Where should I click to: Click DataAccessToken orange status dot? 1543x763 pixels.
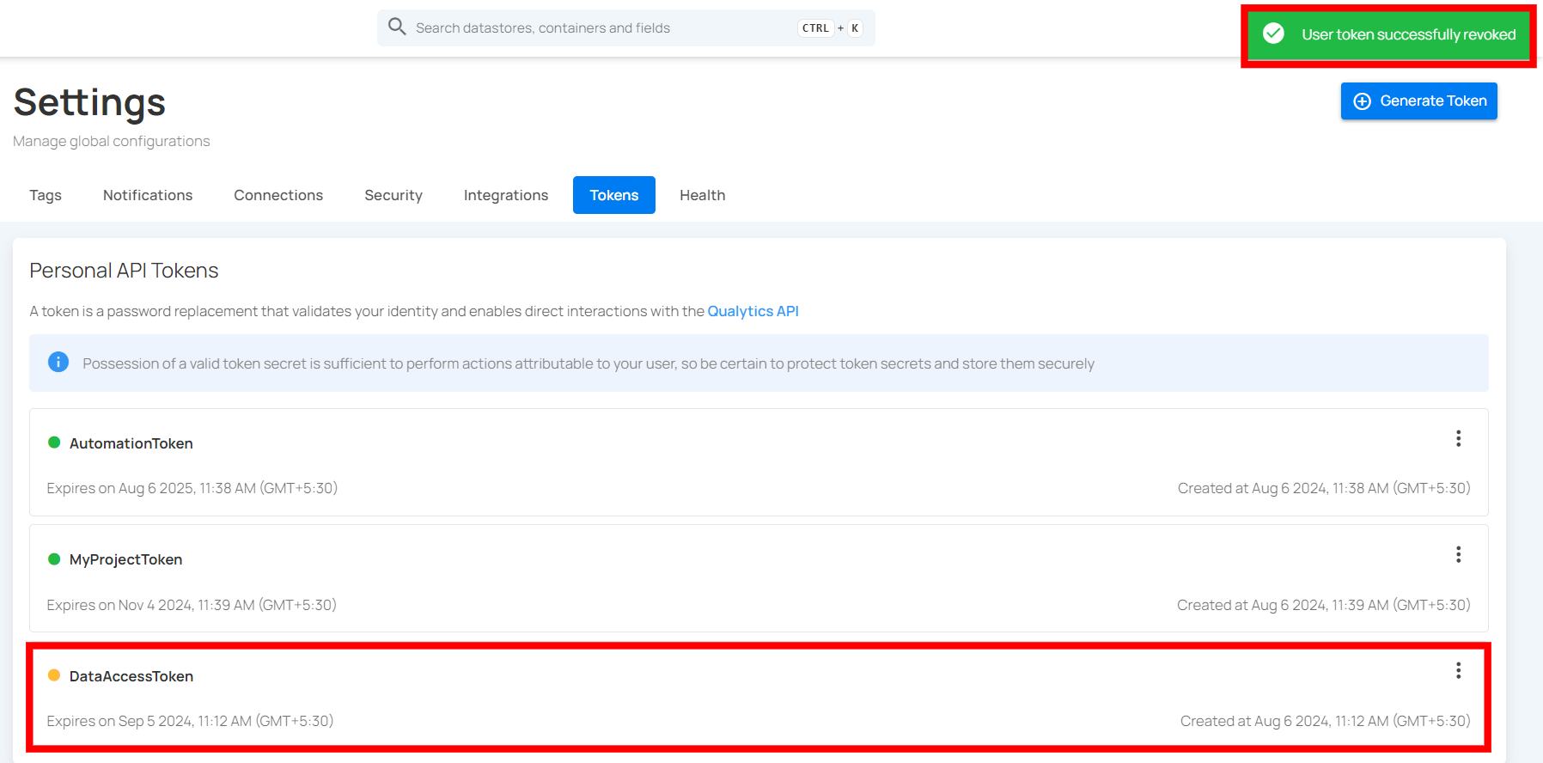click(54, 675)
